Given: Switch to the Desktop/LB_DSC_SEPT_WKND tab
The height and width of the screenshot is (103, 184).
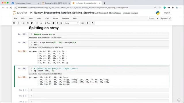Looking at the screenshot, I should pos(56,3).
